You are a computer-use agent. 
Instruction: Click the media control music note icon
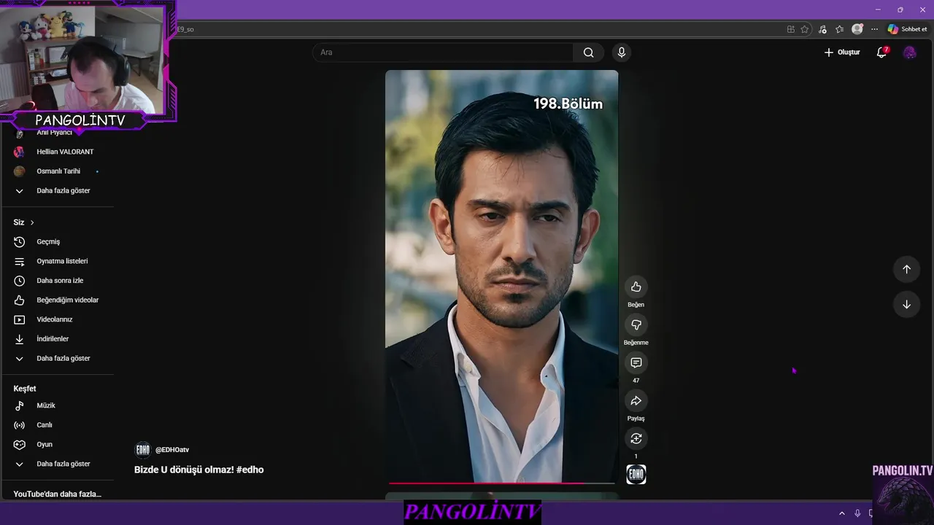point(822,29)
